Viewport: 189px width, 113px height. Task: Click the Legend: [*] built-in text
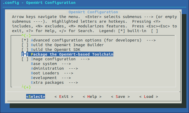123,31
